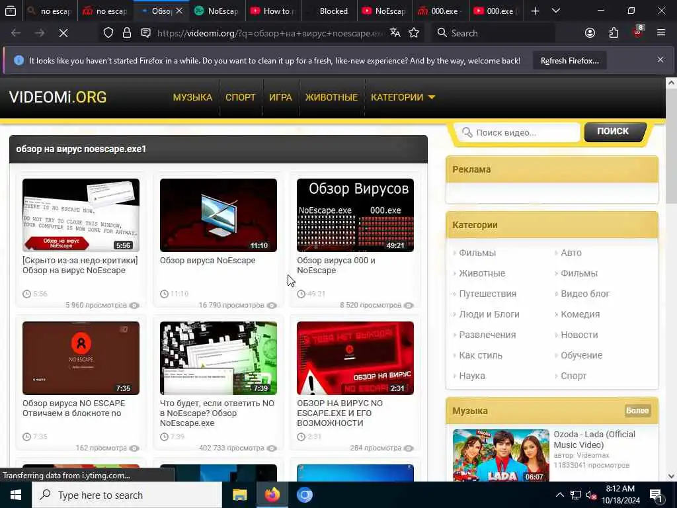Click Refresh Firefox... button
Image resolution: width=677 pixels, height=508 pixels.
click(x=569, y=60)
